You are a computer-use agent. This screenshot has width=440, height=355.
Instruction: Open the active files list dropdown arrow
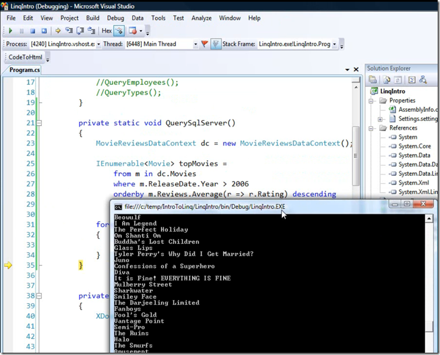[347, 69]
